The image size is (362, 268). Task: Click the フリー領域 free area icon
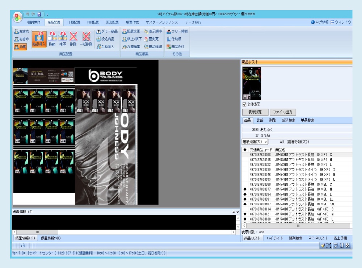[x=169, y=32]
